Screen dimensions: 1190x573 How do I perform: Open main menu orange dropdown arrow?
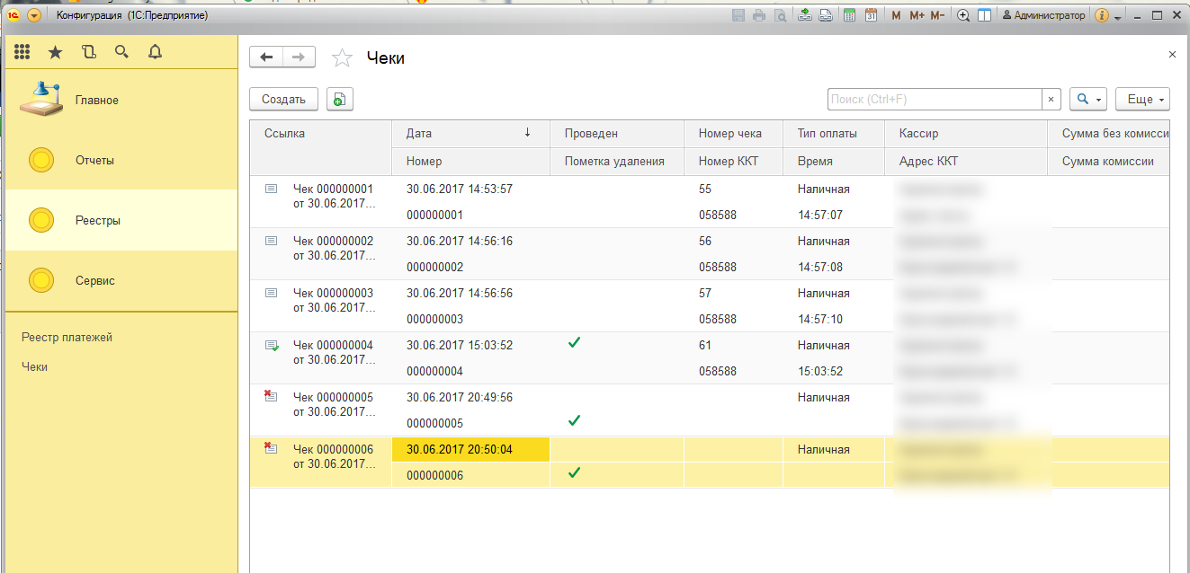[34, 15]
